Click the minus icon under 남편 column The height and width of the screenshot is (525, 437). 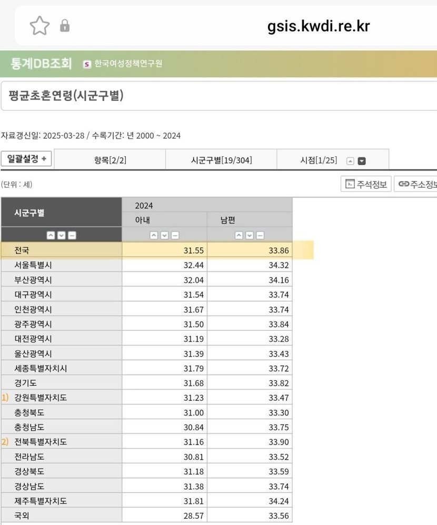click(260, 235)
